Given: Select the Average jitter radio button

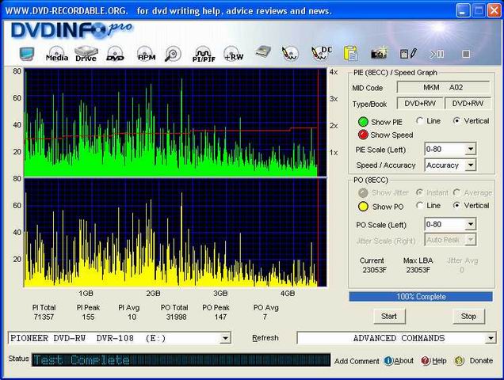Looking at the screenshot, I should (456, 192).
